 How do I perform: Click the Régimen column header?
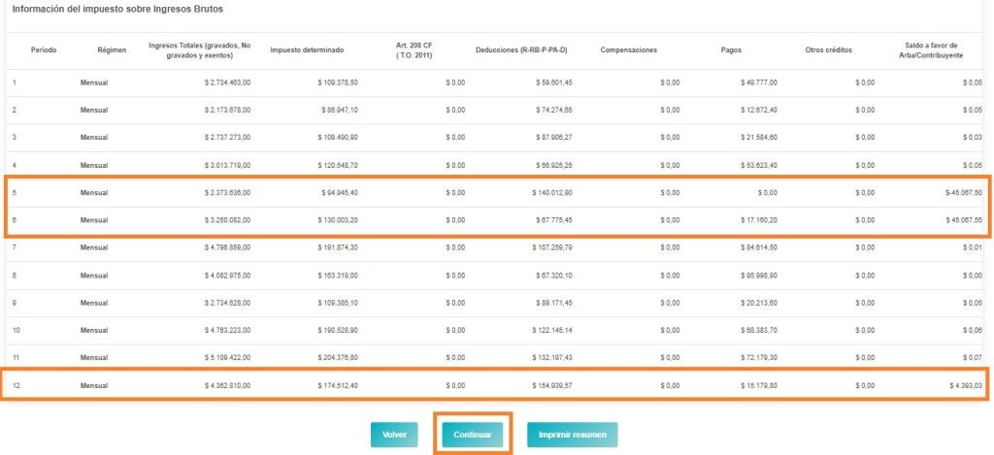(x=112, y=49)
